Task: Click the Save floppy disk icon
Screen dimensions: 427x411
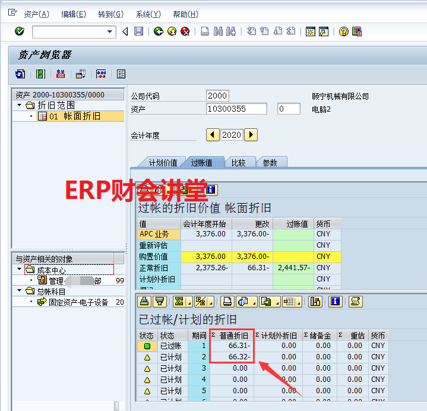Action: (x=138, y=31)
